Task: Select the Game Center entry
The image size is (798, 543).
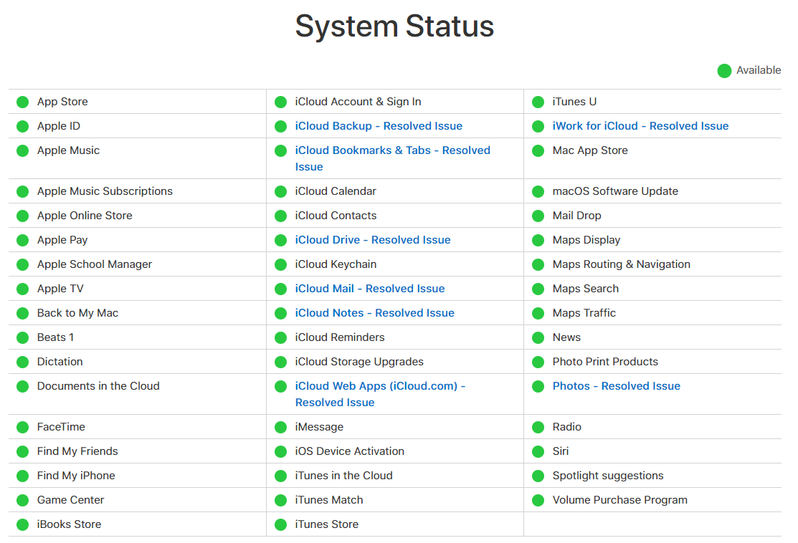Action: tap(70, 500)
